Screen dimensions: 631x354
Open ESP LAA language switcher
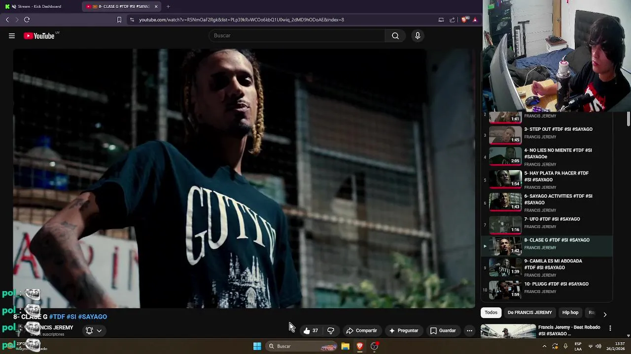click(x=578, y=346)
